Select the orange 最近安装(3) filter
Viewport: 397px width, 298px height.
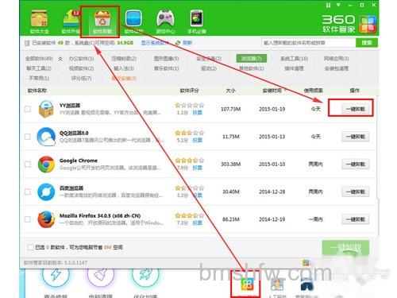[124, 78]
